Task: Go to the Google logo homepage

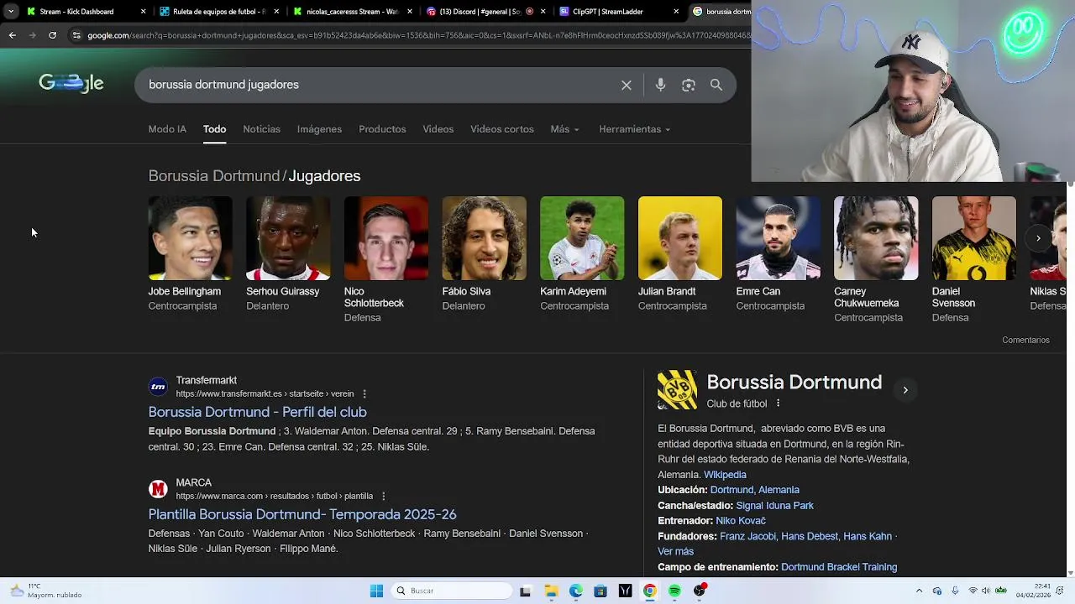Action: [71, 83]
